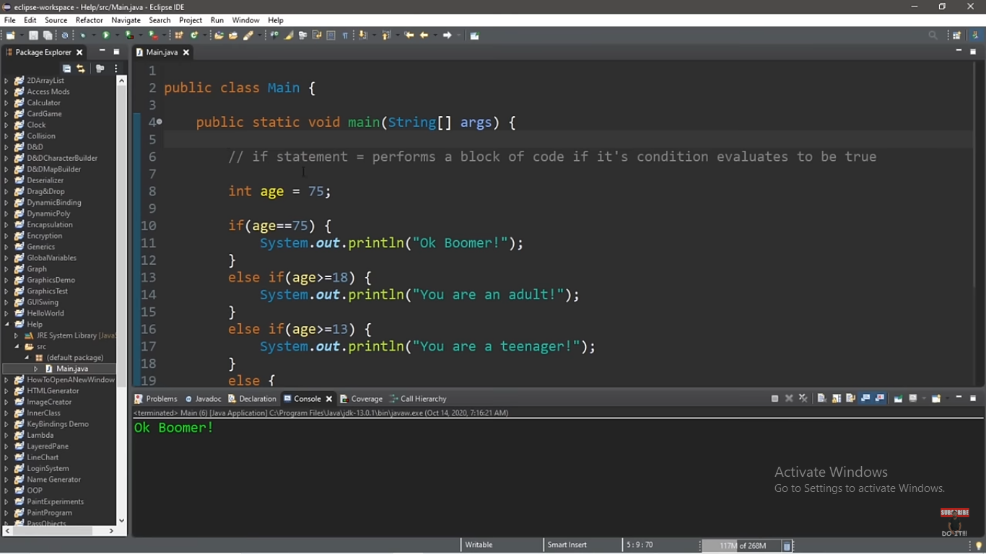Switch to the Javadoc tab

[x=204, y=398]
